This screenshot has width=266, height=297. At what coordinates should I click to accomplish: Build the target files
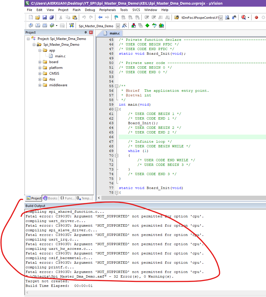click(38, 25)
